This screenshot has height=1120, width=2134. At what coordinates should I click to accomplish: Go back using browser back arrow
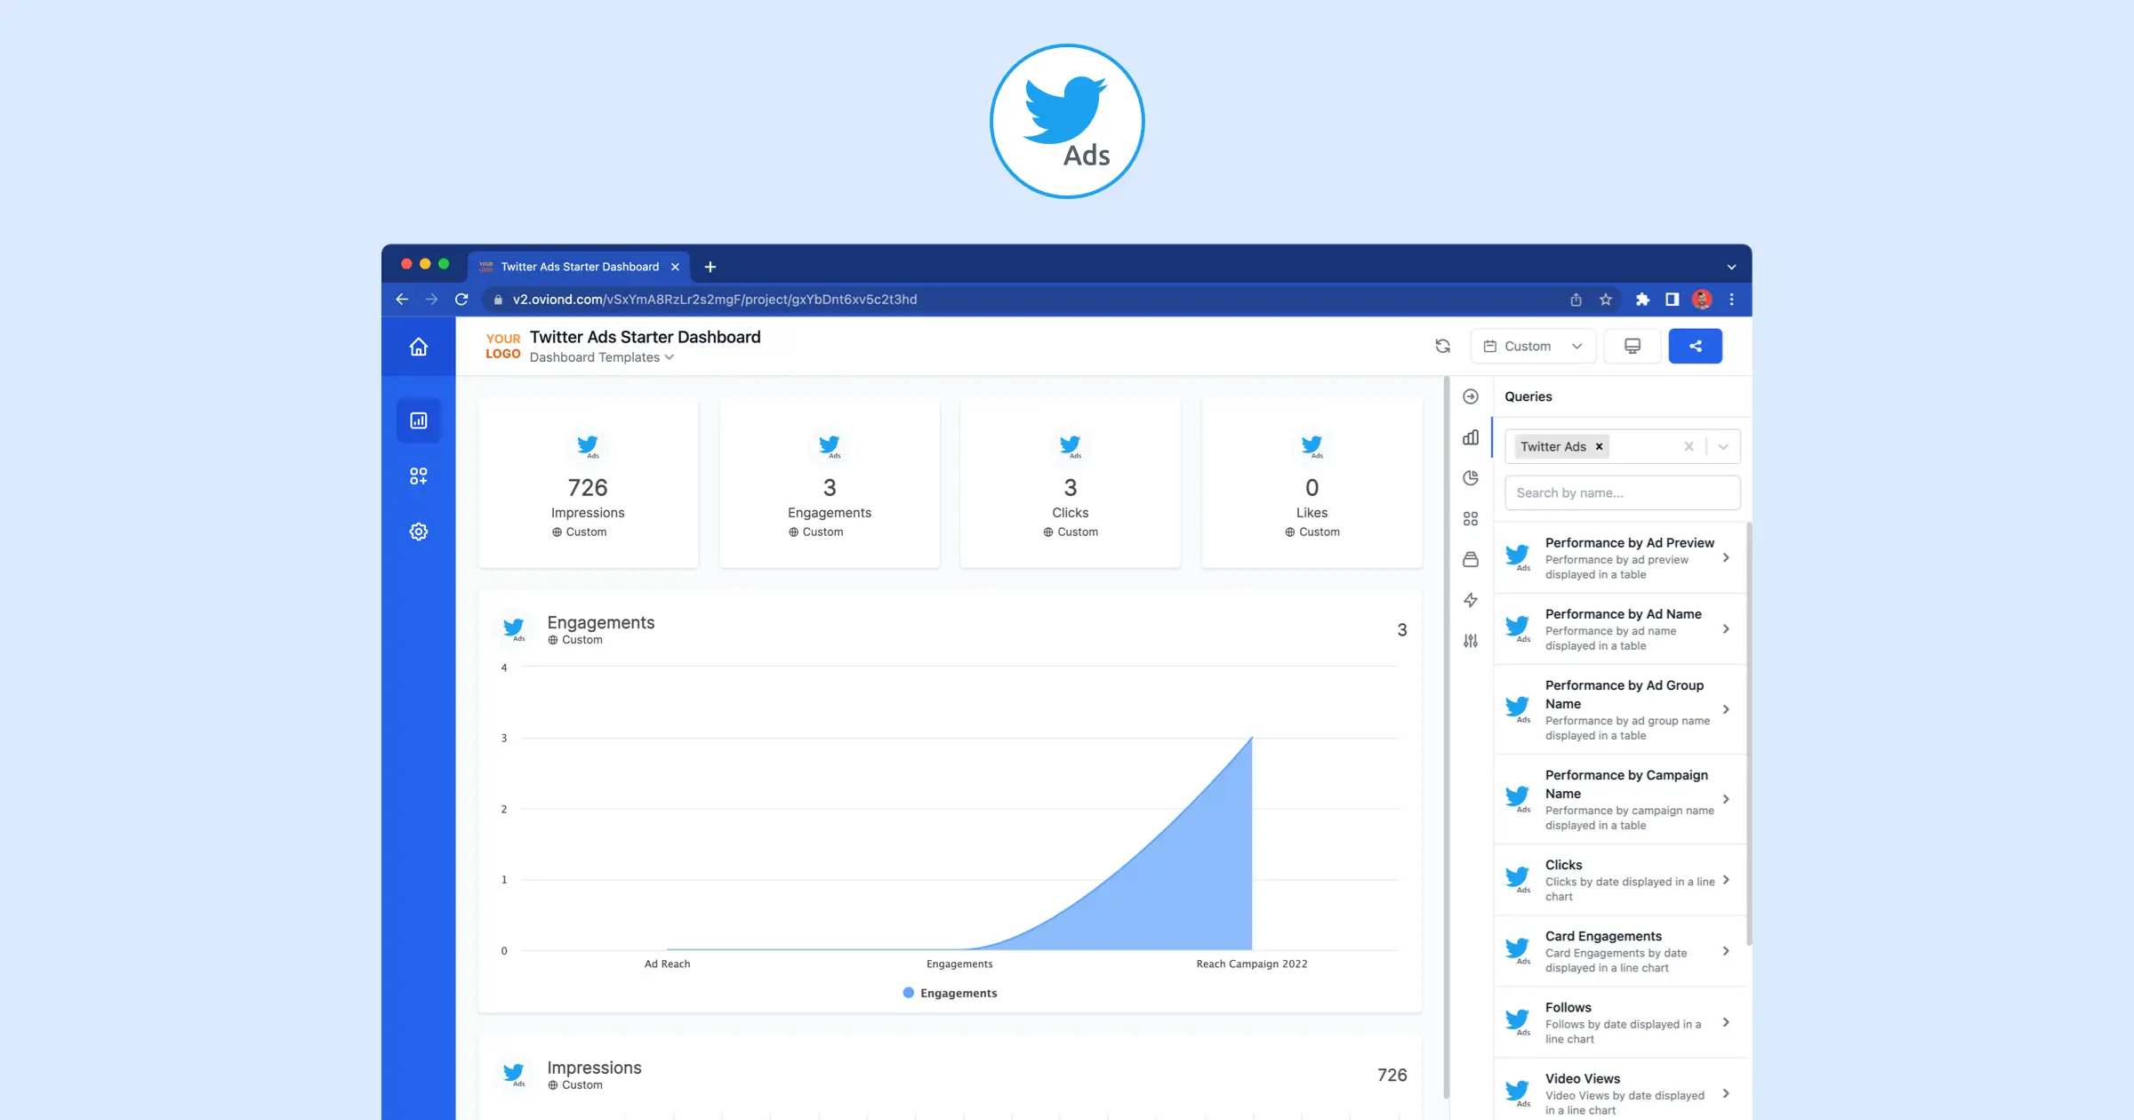coord(402,300)
